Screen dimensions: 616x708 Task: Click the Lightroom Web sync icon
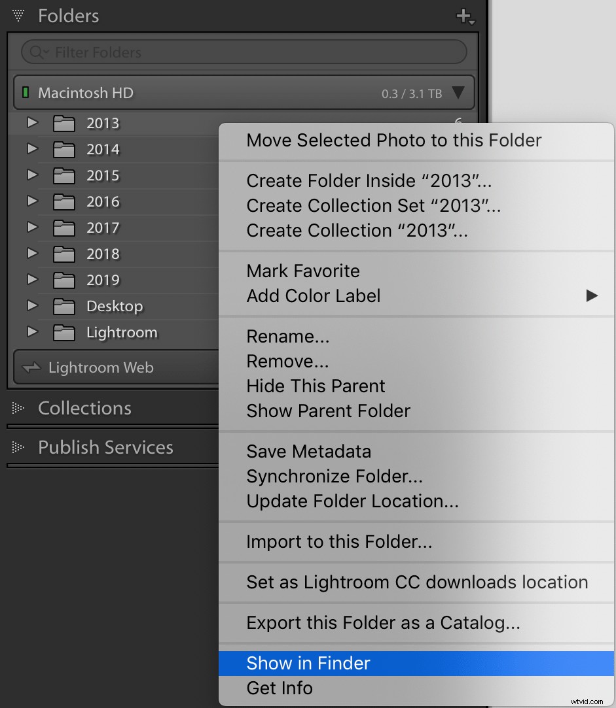[30, 367]
